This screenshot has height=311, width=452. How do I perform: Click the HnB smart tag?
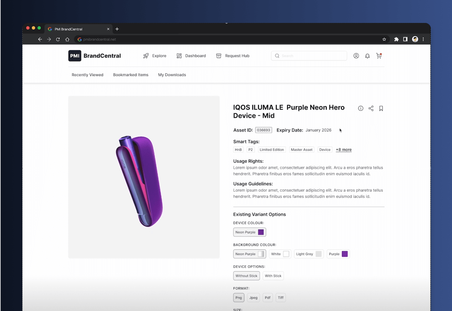(x=238, y=150)
